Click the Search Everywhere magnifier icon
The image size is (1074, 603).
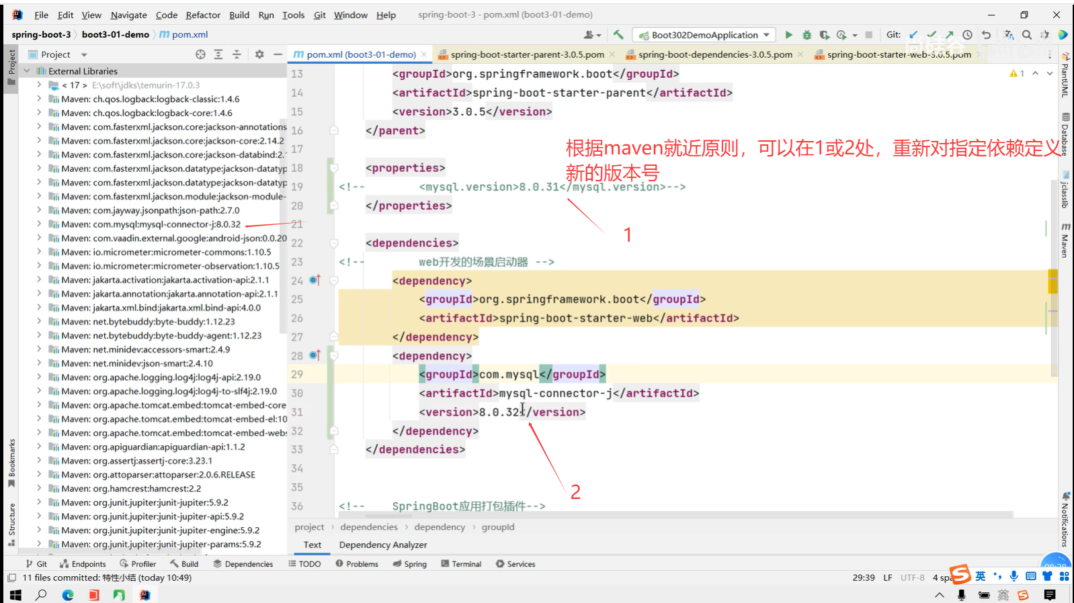(x=1027, y=35)
